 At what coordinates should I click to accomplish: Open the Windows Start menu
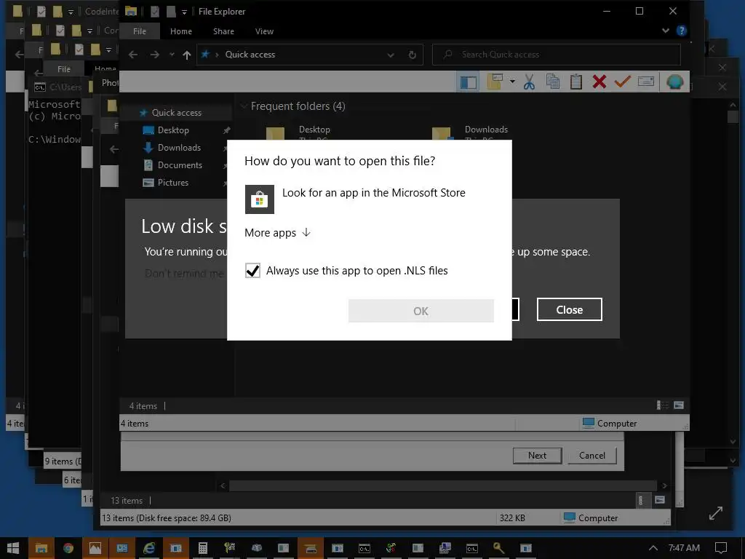[13, 548]
